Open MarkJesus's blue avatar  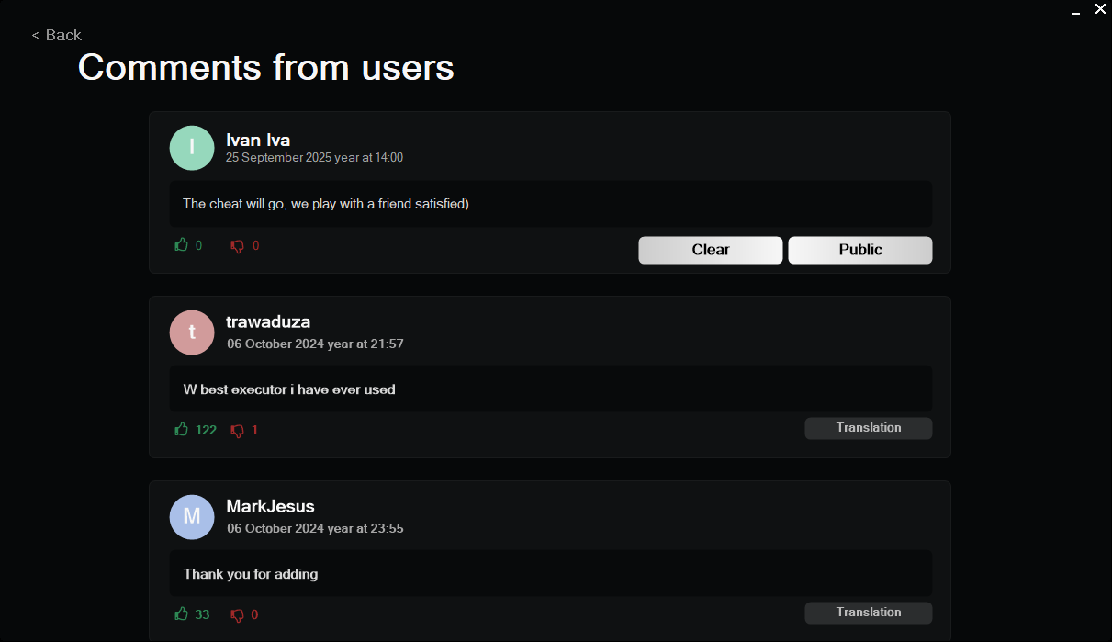[x=192, y=517]
